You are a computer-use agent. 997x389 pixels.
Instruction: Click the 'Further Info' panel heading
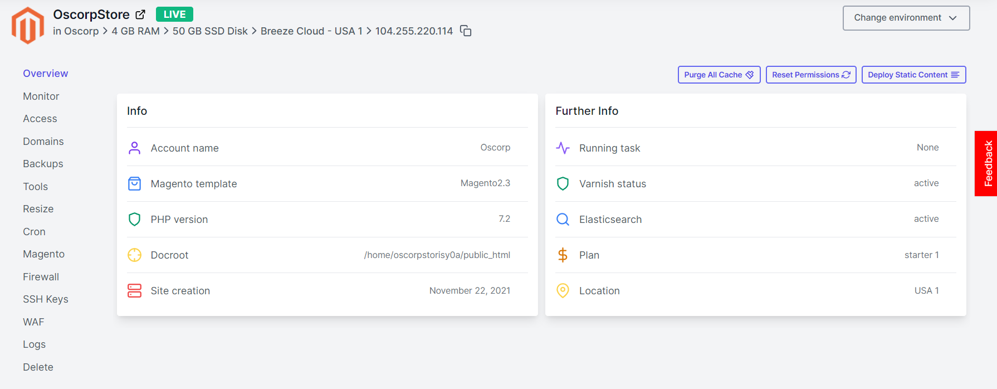coord(587,111)
